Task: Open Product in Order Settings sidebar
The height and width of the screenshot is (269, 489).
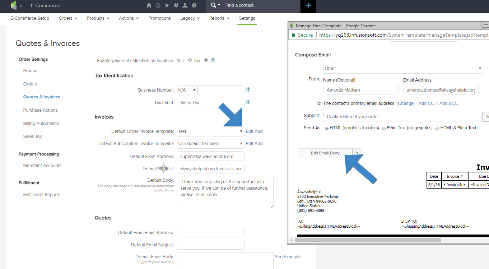Action: click(x=31, y=71)
